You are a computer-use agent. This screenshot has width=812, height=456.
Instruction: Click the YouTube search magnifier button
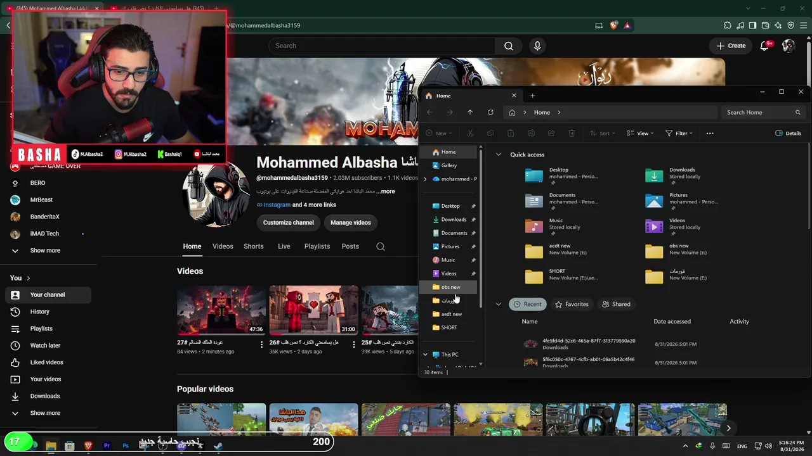tap(509, 46)
